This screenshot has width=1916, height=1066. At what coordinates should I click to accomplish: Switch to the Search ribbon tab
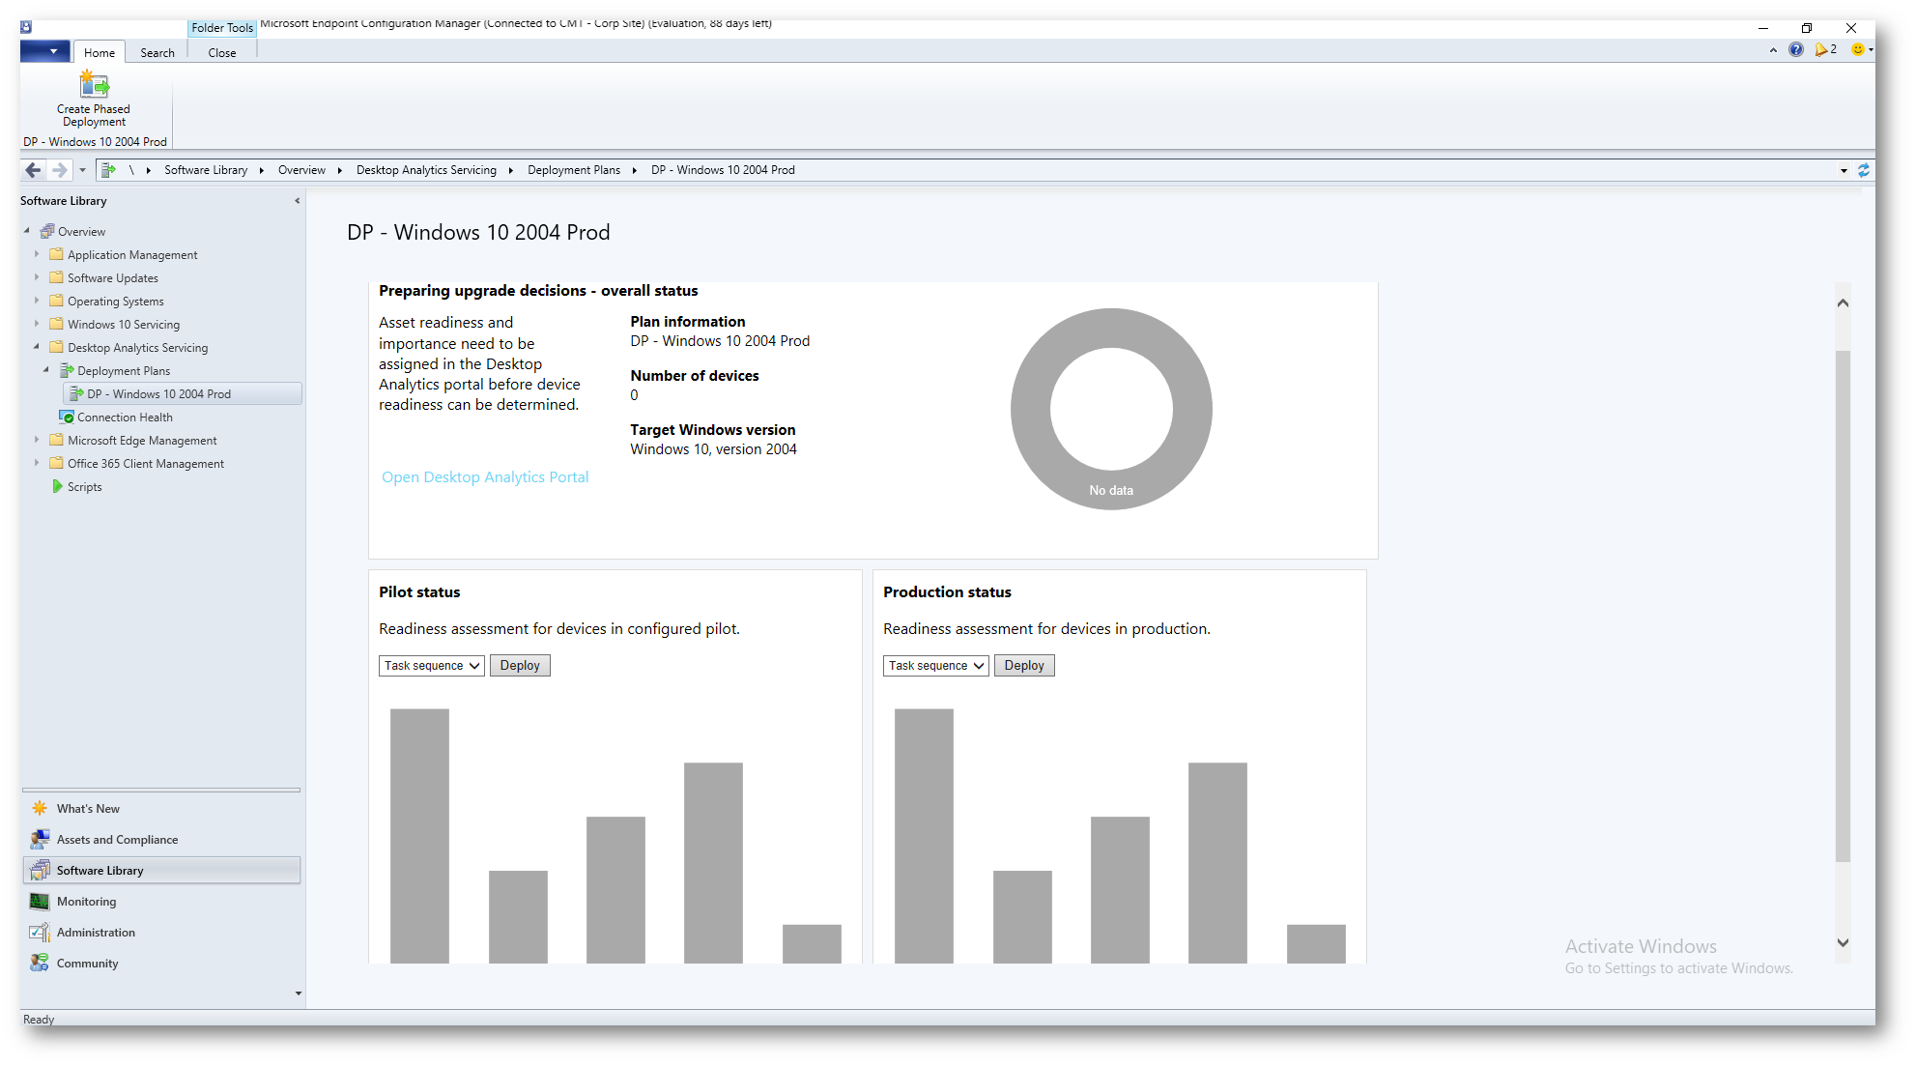157,52
